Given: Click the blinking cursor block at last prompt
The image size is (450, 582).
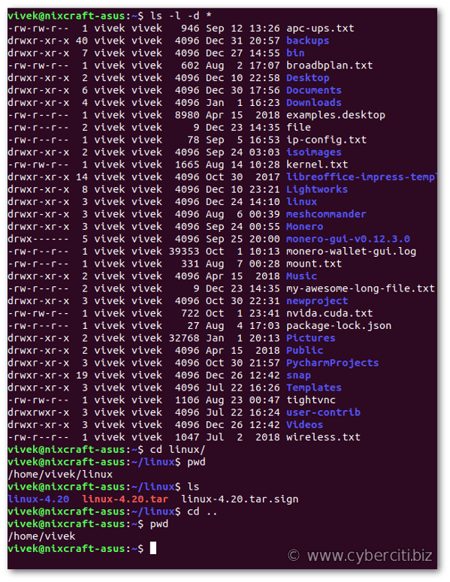Looking at the screenshot, I should 153,549.
